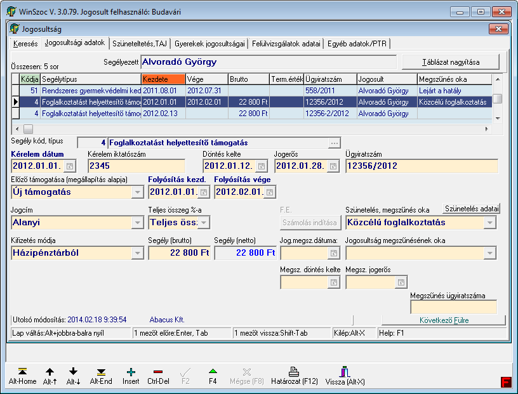
Task: Click WinSzoc application icon in the title bar
Action: click(11, 12)
